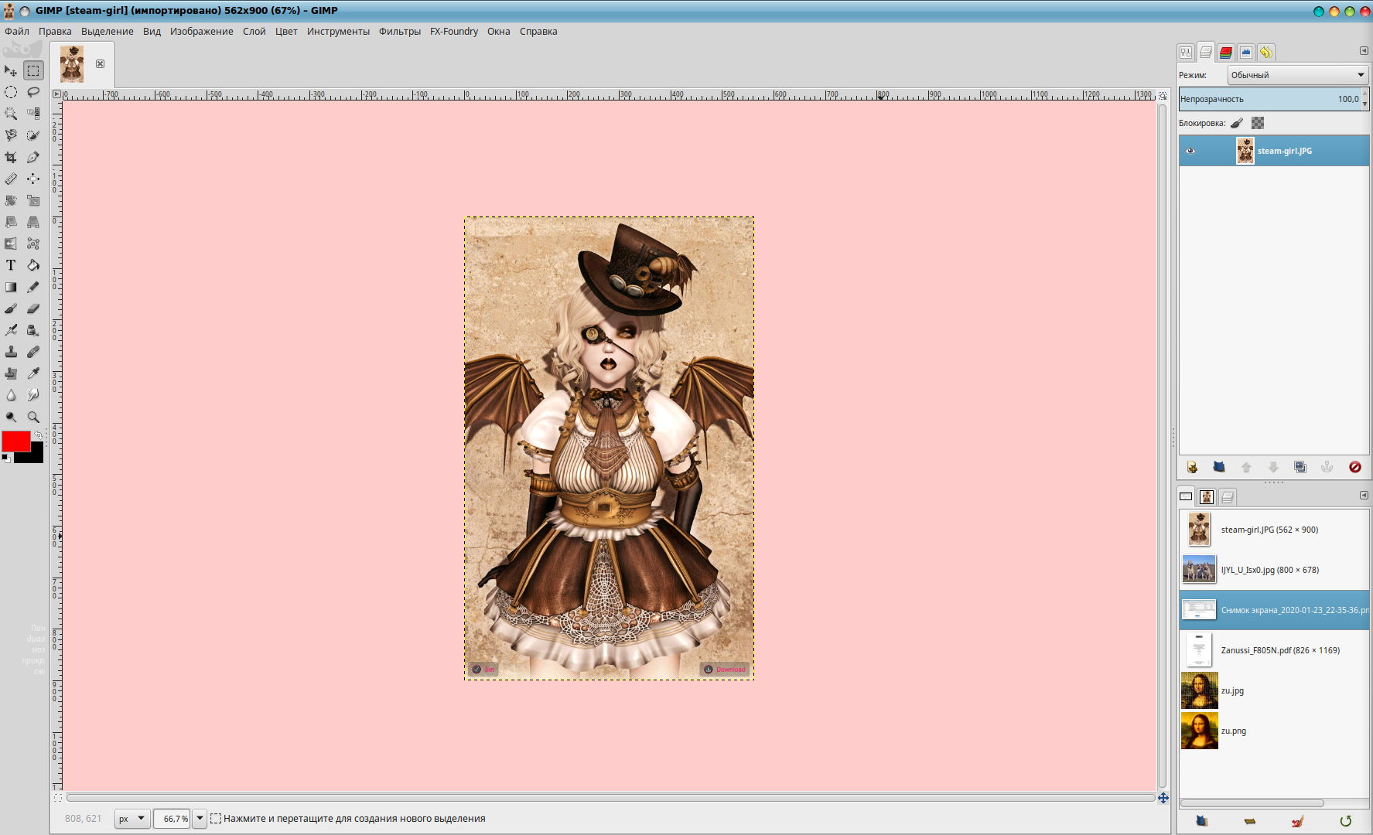The width and height of the screenshot is (1373, 835).
Task: Hide the steam-girl.JPG layer eye icon
Action: pos(1190,151)
